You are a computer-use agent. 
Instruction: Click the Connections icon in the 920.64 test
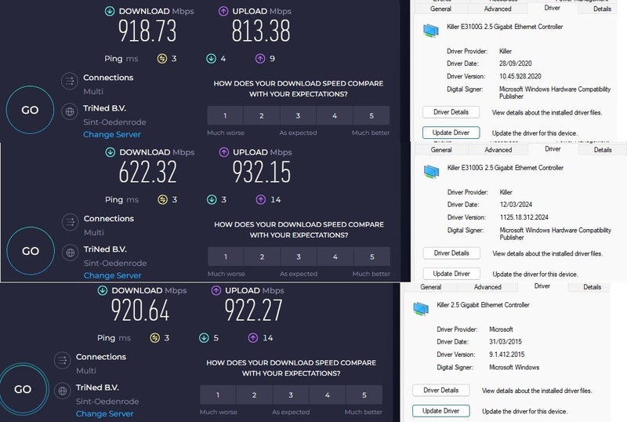tap(63, 360)
